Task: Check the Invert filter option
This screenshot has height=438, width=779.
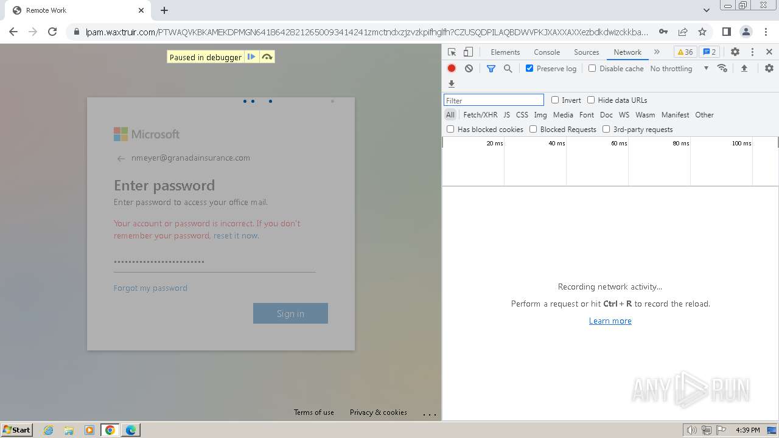Action: click(x=555, y=100)
